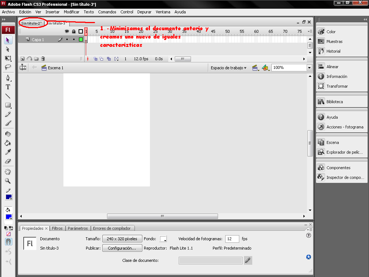The width and height of the screenshot is (369, 277).
Task: Toggle Capa 1 green outline square
Action: pyautogui.click(x=81, y=40)
